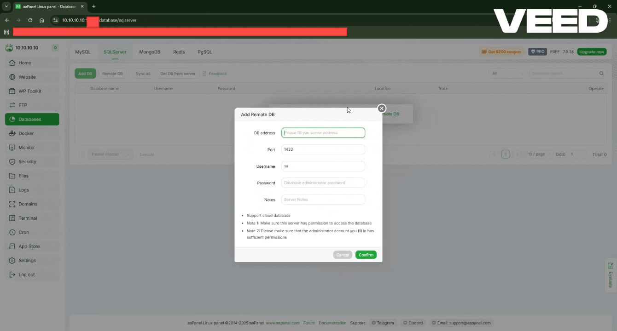Open the App Store sidebar item
617x331 pixels.
click(32, 246)
